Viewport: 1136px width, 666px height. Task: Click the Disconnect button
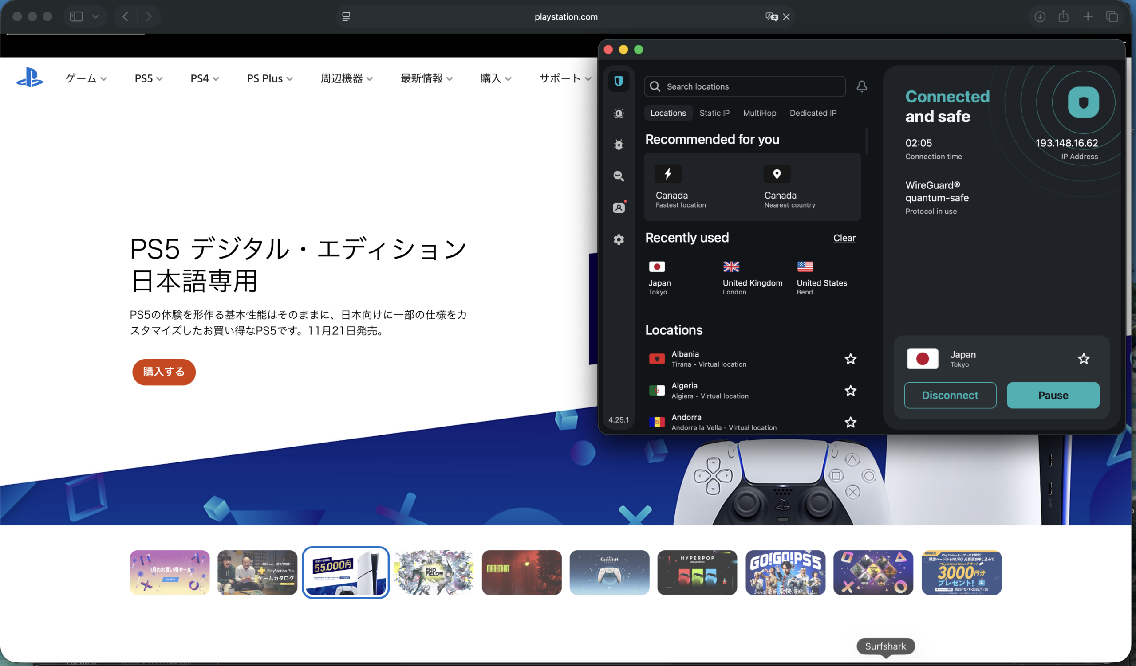pyautogui.click(x=950, y=396)
